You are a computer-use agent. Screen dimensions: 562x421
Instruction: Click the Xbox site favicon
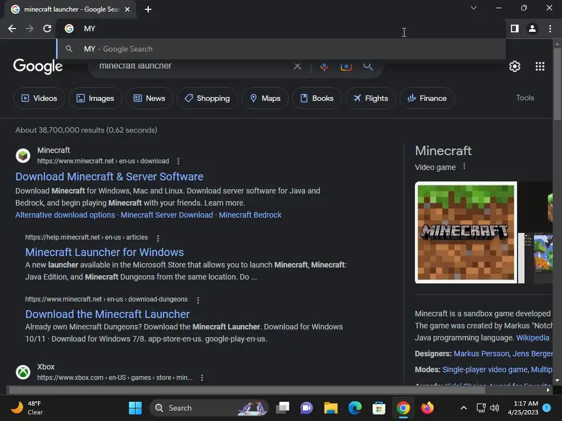pyautogui.click(x=23, y=372)
